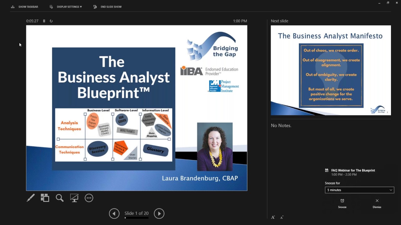Restart the presentation timer
Screen dimensions: 401x225
point(51,21)
